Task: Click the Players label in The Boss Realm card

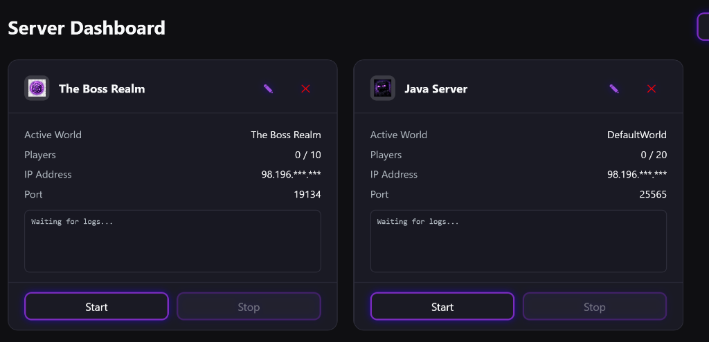Action: 39,155
